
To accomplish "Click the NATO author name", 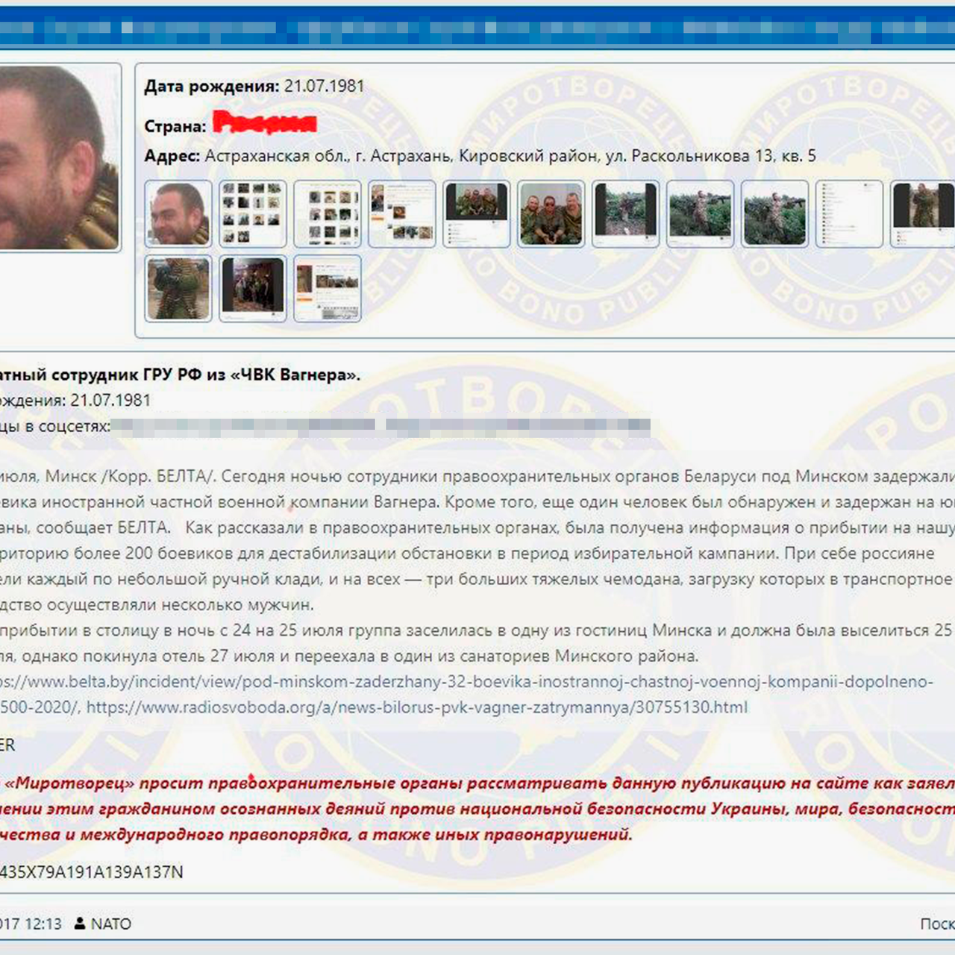I will pyautogui.click(x=111, y=924).
